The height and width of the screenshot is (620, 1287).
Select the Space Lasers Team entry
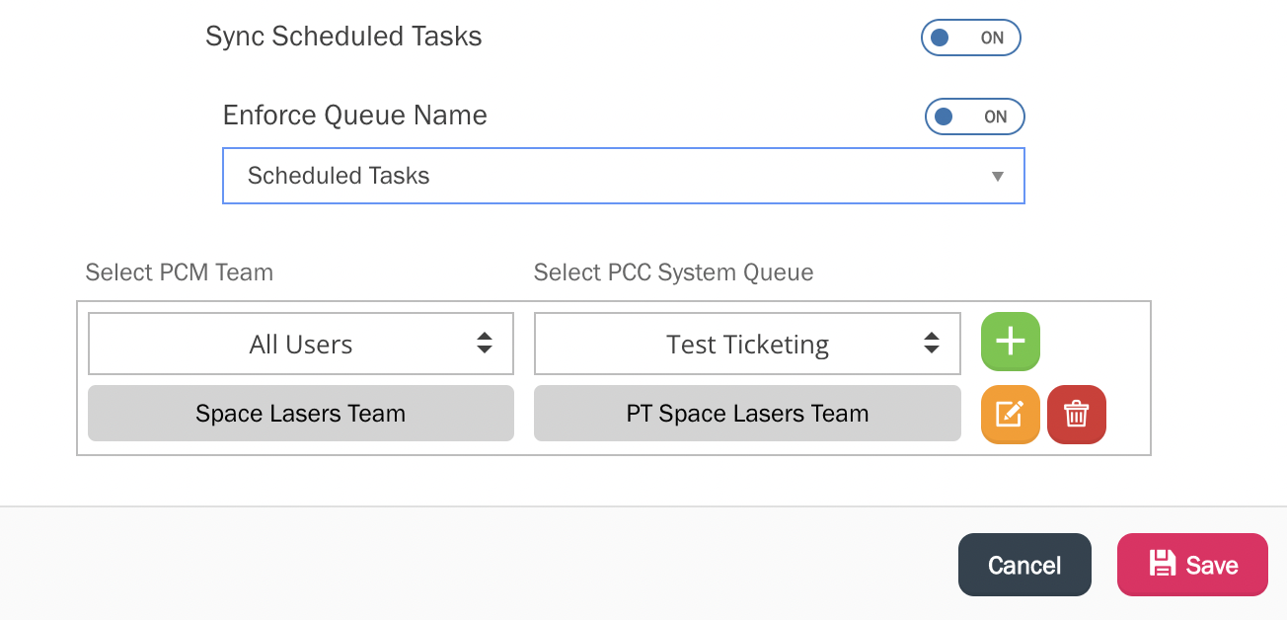[x=301, y=414]
